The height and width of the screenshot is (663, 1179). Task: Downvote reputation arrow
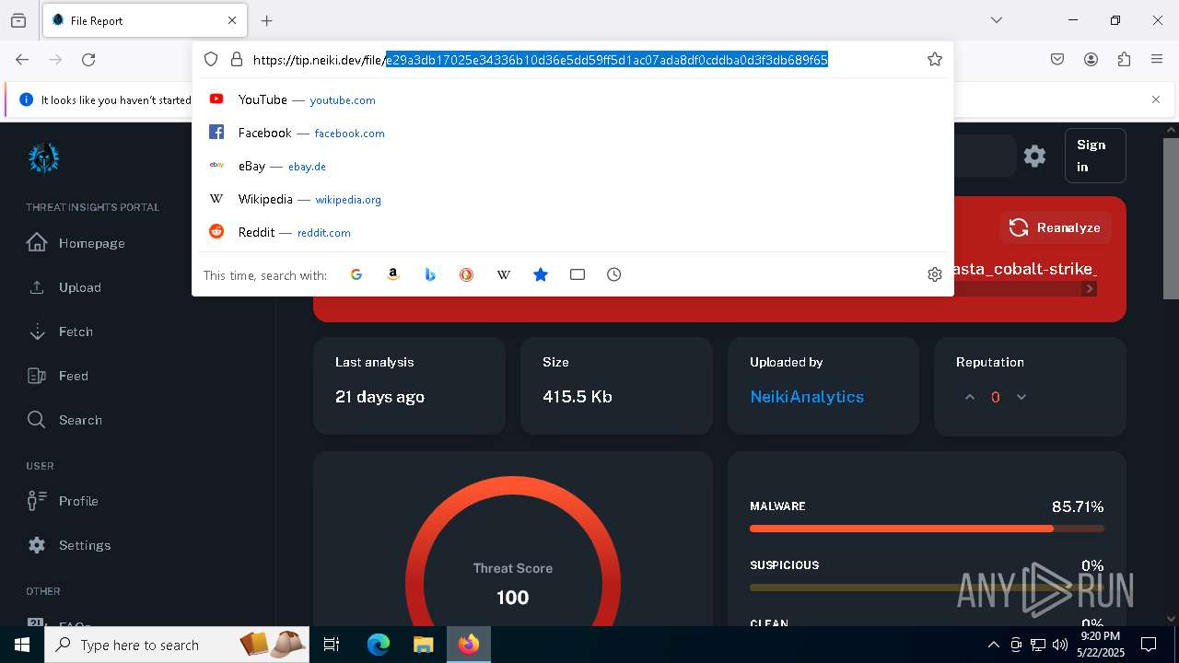1021,397
